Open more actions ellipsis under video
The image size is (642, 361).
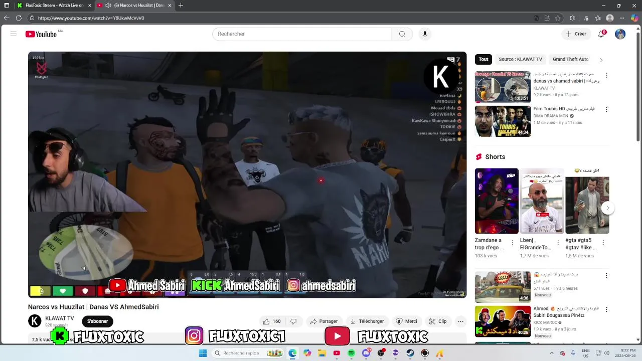coord(460,321)
